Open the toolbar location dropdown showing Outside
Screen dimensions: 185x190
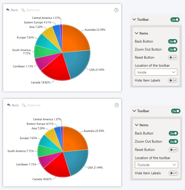point(156,165)
